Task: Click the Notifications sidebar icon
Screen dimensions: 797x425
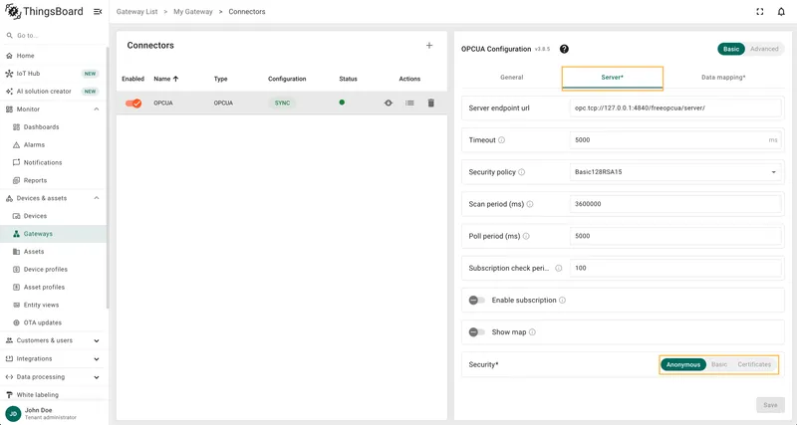Action: point(16,162)
